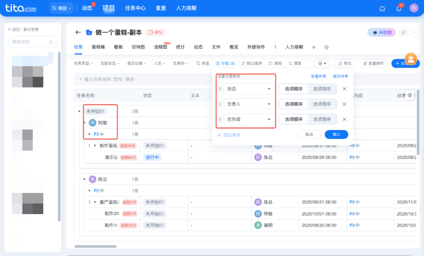Screen dimensions: 424x256
Task: Open the home icon in top bar
Action: tap(382, 8)
